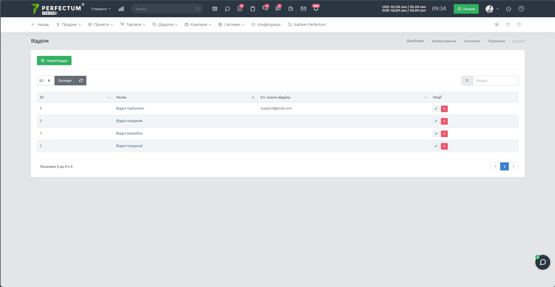The width and height of the screenshot is (555, 287).
Task: Click the power logout icon
Action: pos(509,9)
